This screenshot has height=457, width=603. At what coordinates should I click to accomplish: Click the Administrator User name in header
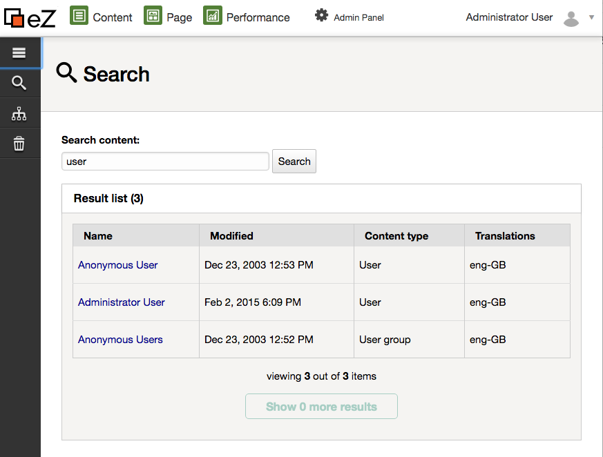pyautogui.click(x=509, y=17)
